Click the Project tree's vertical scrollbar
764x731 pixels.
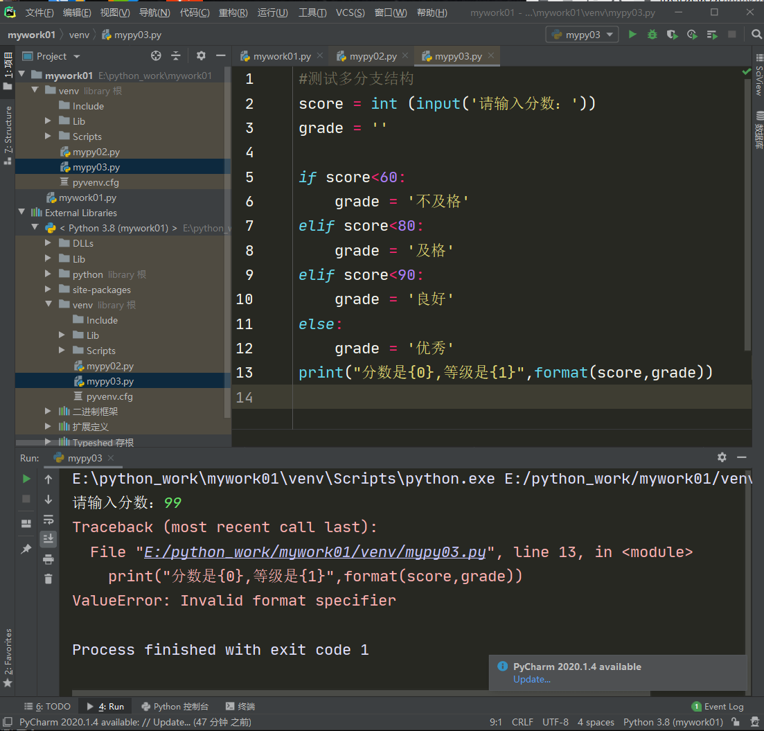(227, 244)
